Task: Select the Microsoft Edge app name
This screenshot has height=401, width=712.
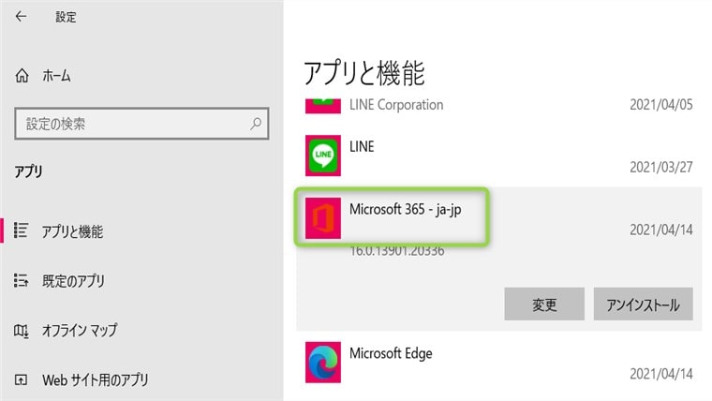Action: coord(391,353)
